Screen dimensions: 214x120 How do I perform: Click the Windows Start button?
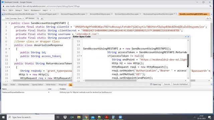point(3,117)
